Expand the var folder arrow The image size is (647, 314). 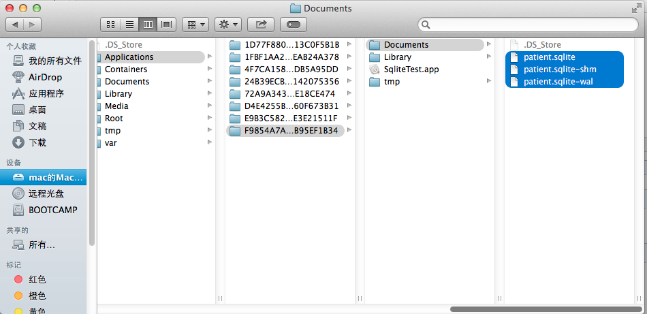[210, 142]
